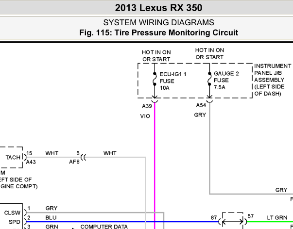
Task: Click the GRY label on pin 1 wire
Action: click(52, 208)
